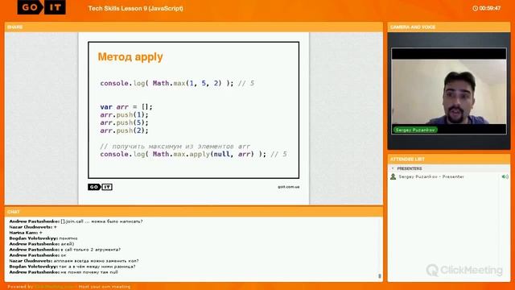Click Bogdan Volotovskyy's 'понятно' chat message
The width and height of the screenshot is (515, 290).
[43, 238]
